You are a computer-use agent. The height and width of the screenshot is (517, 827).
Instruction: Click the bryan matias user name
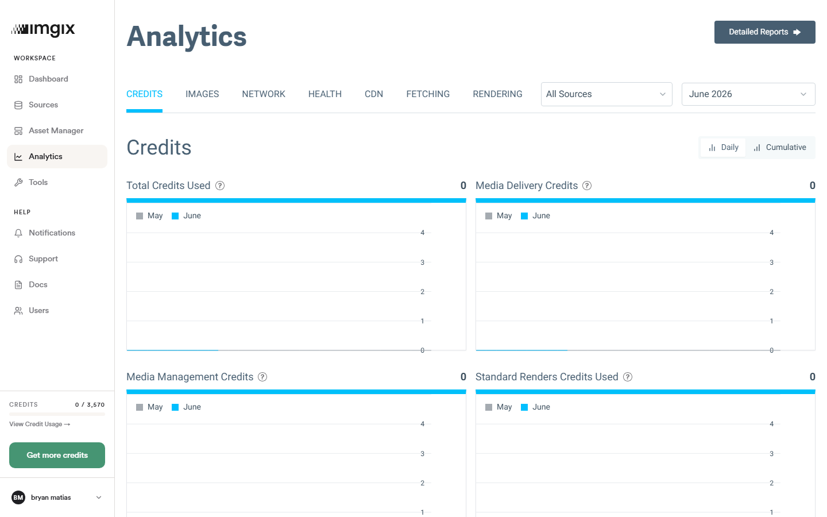pos(51,497)
